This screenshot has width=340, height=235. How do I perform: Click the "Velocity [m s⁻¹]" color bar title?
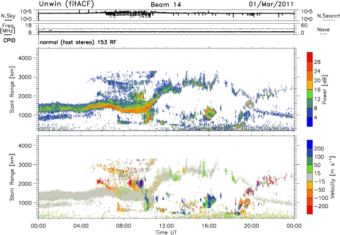point(332,177)
